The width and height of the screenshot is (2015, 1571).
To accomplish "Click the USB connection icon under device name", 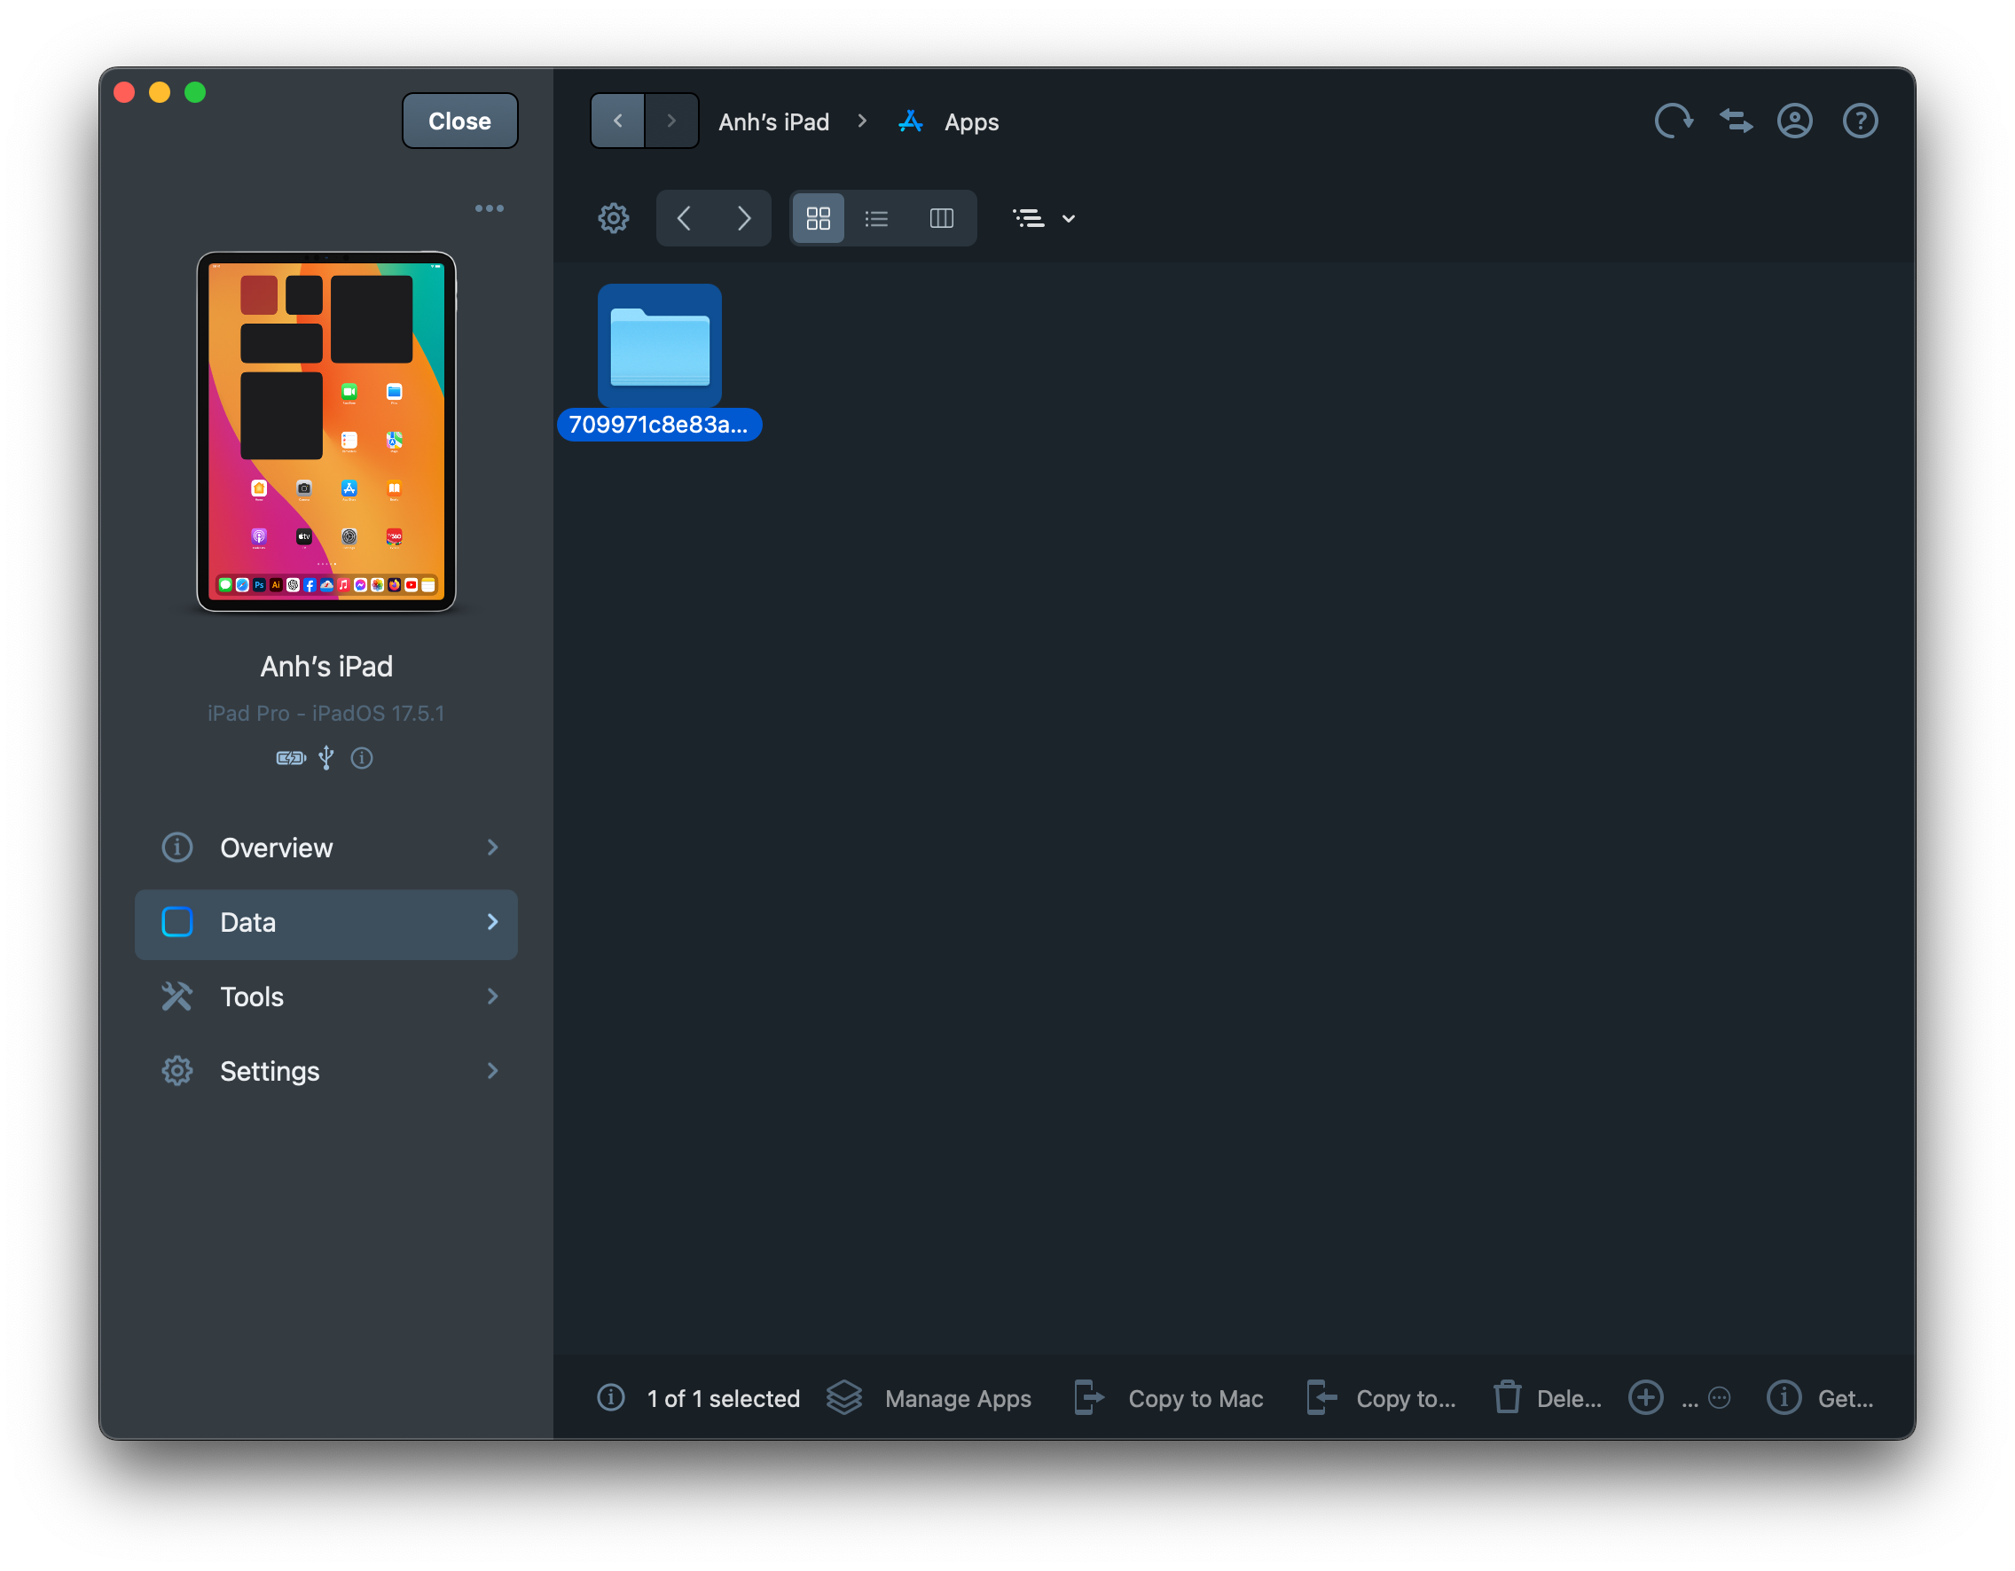I will tap(325, 757).
